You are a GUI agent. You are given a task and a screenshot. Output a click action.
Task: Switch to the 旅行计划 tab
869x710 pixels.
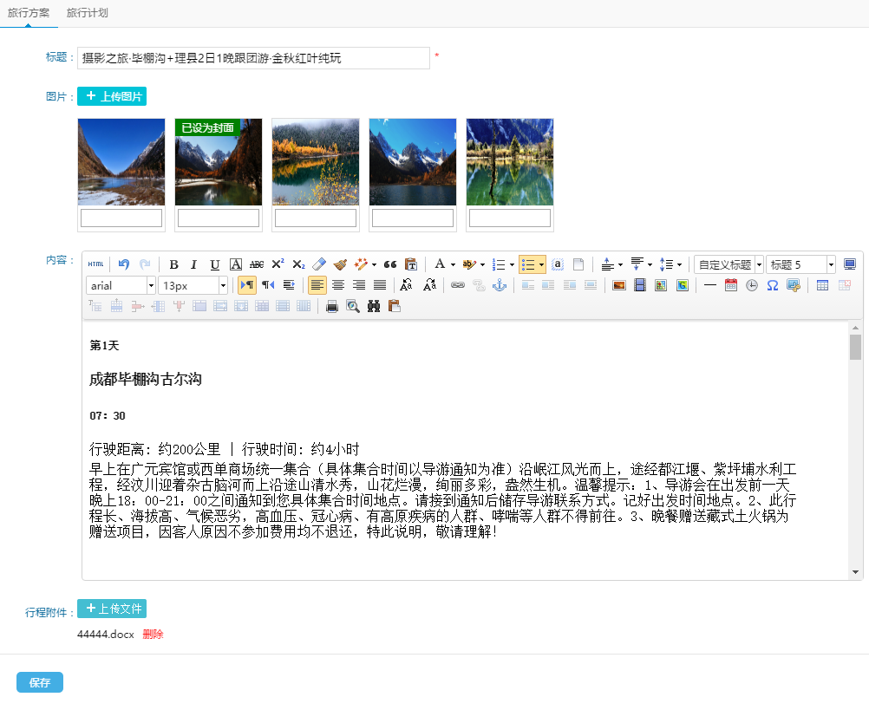pos(88,13)
